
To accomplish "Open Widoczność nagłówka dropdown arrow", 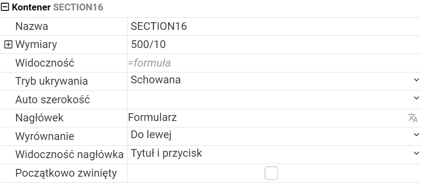I will click(416, 153).
